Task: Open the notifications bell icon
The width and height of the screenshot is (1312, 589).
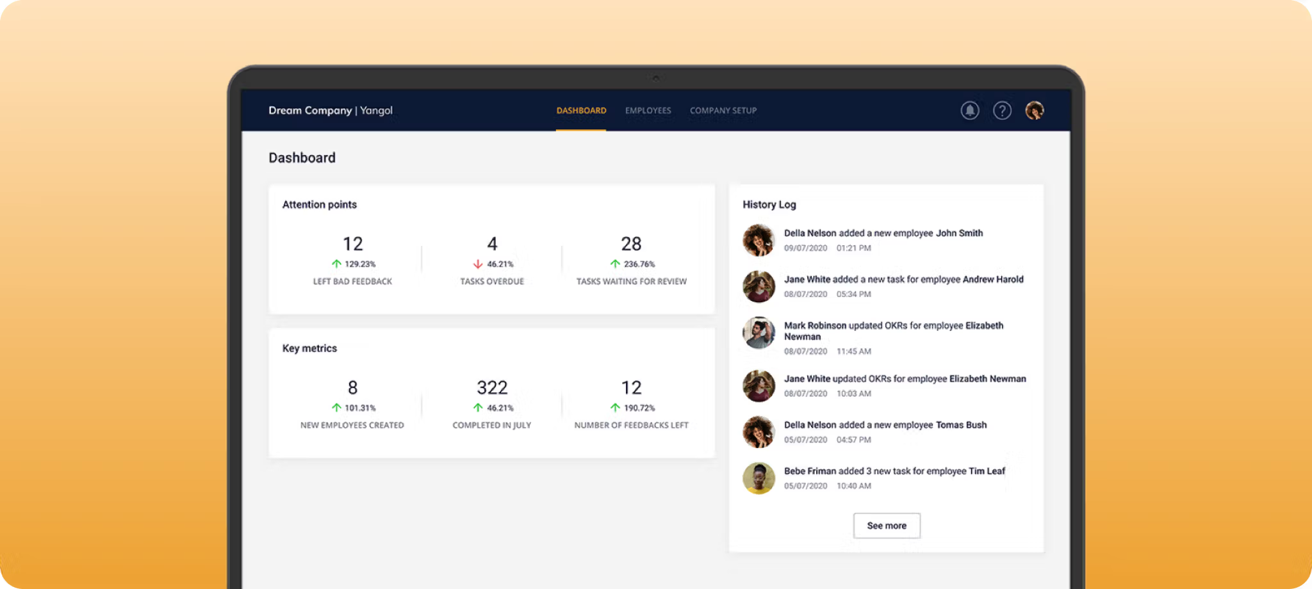Action: [970, 111]
